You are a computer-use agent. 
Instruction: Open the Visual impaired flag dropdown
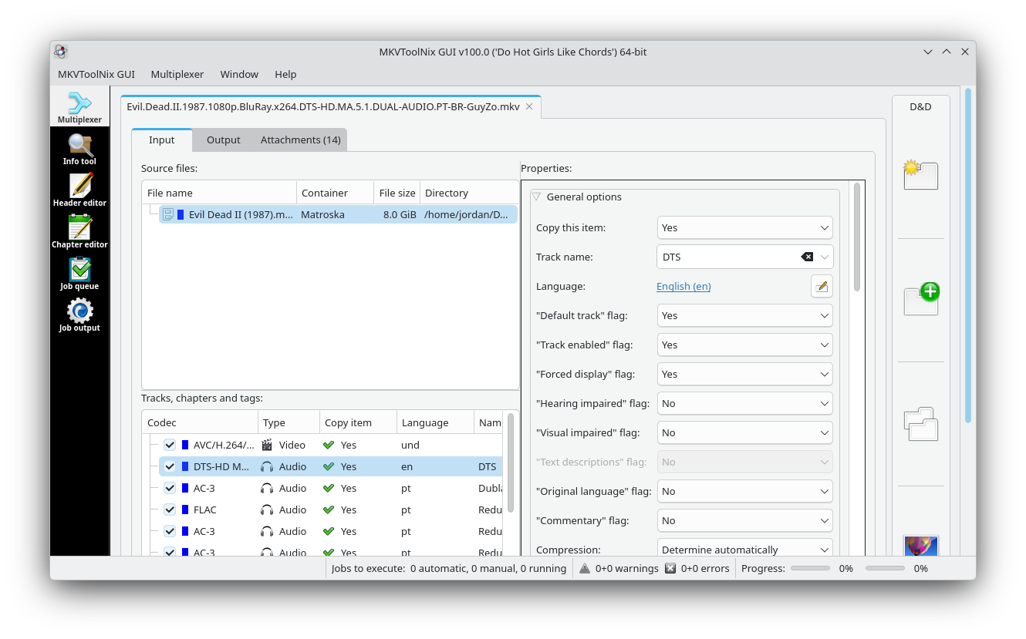click(x=744, y=432)
